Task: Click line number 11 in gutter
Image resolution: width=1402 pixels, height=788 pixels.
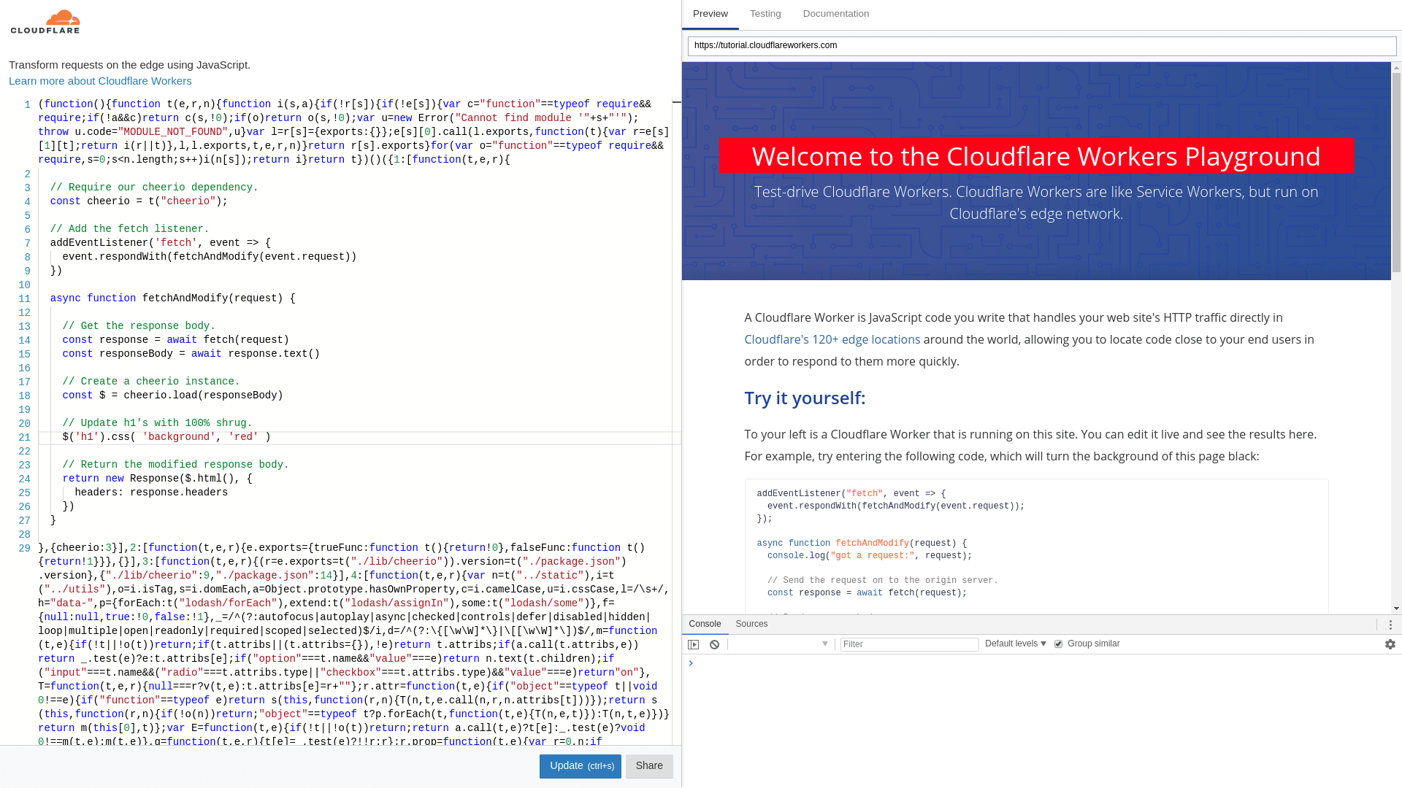Action: point(24,299)
